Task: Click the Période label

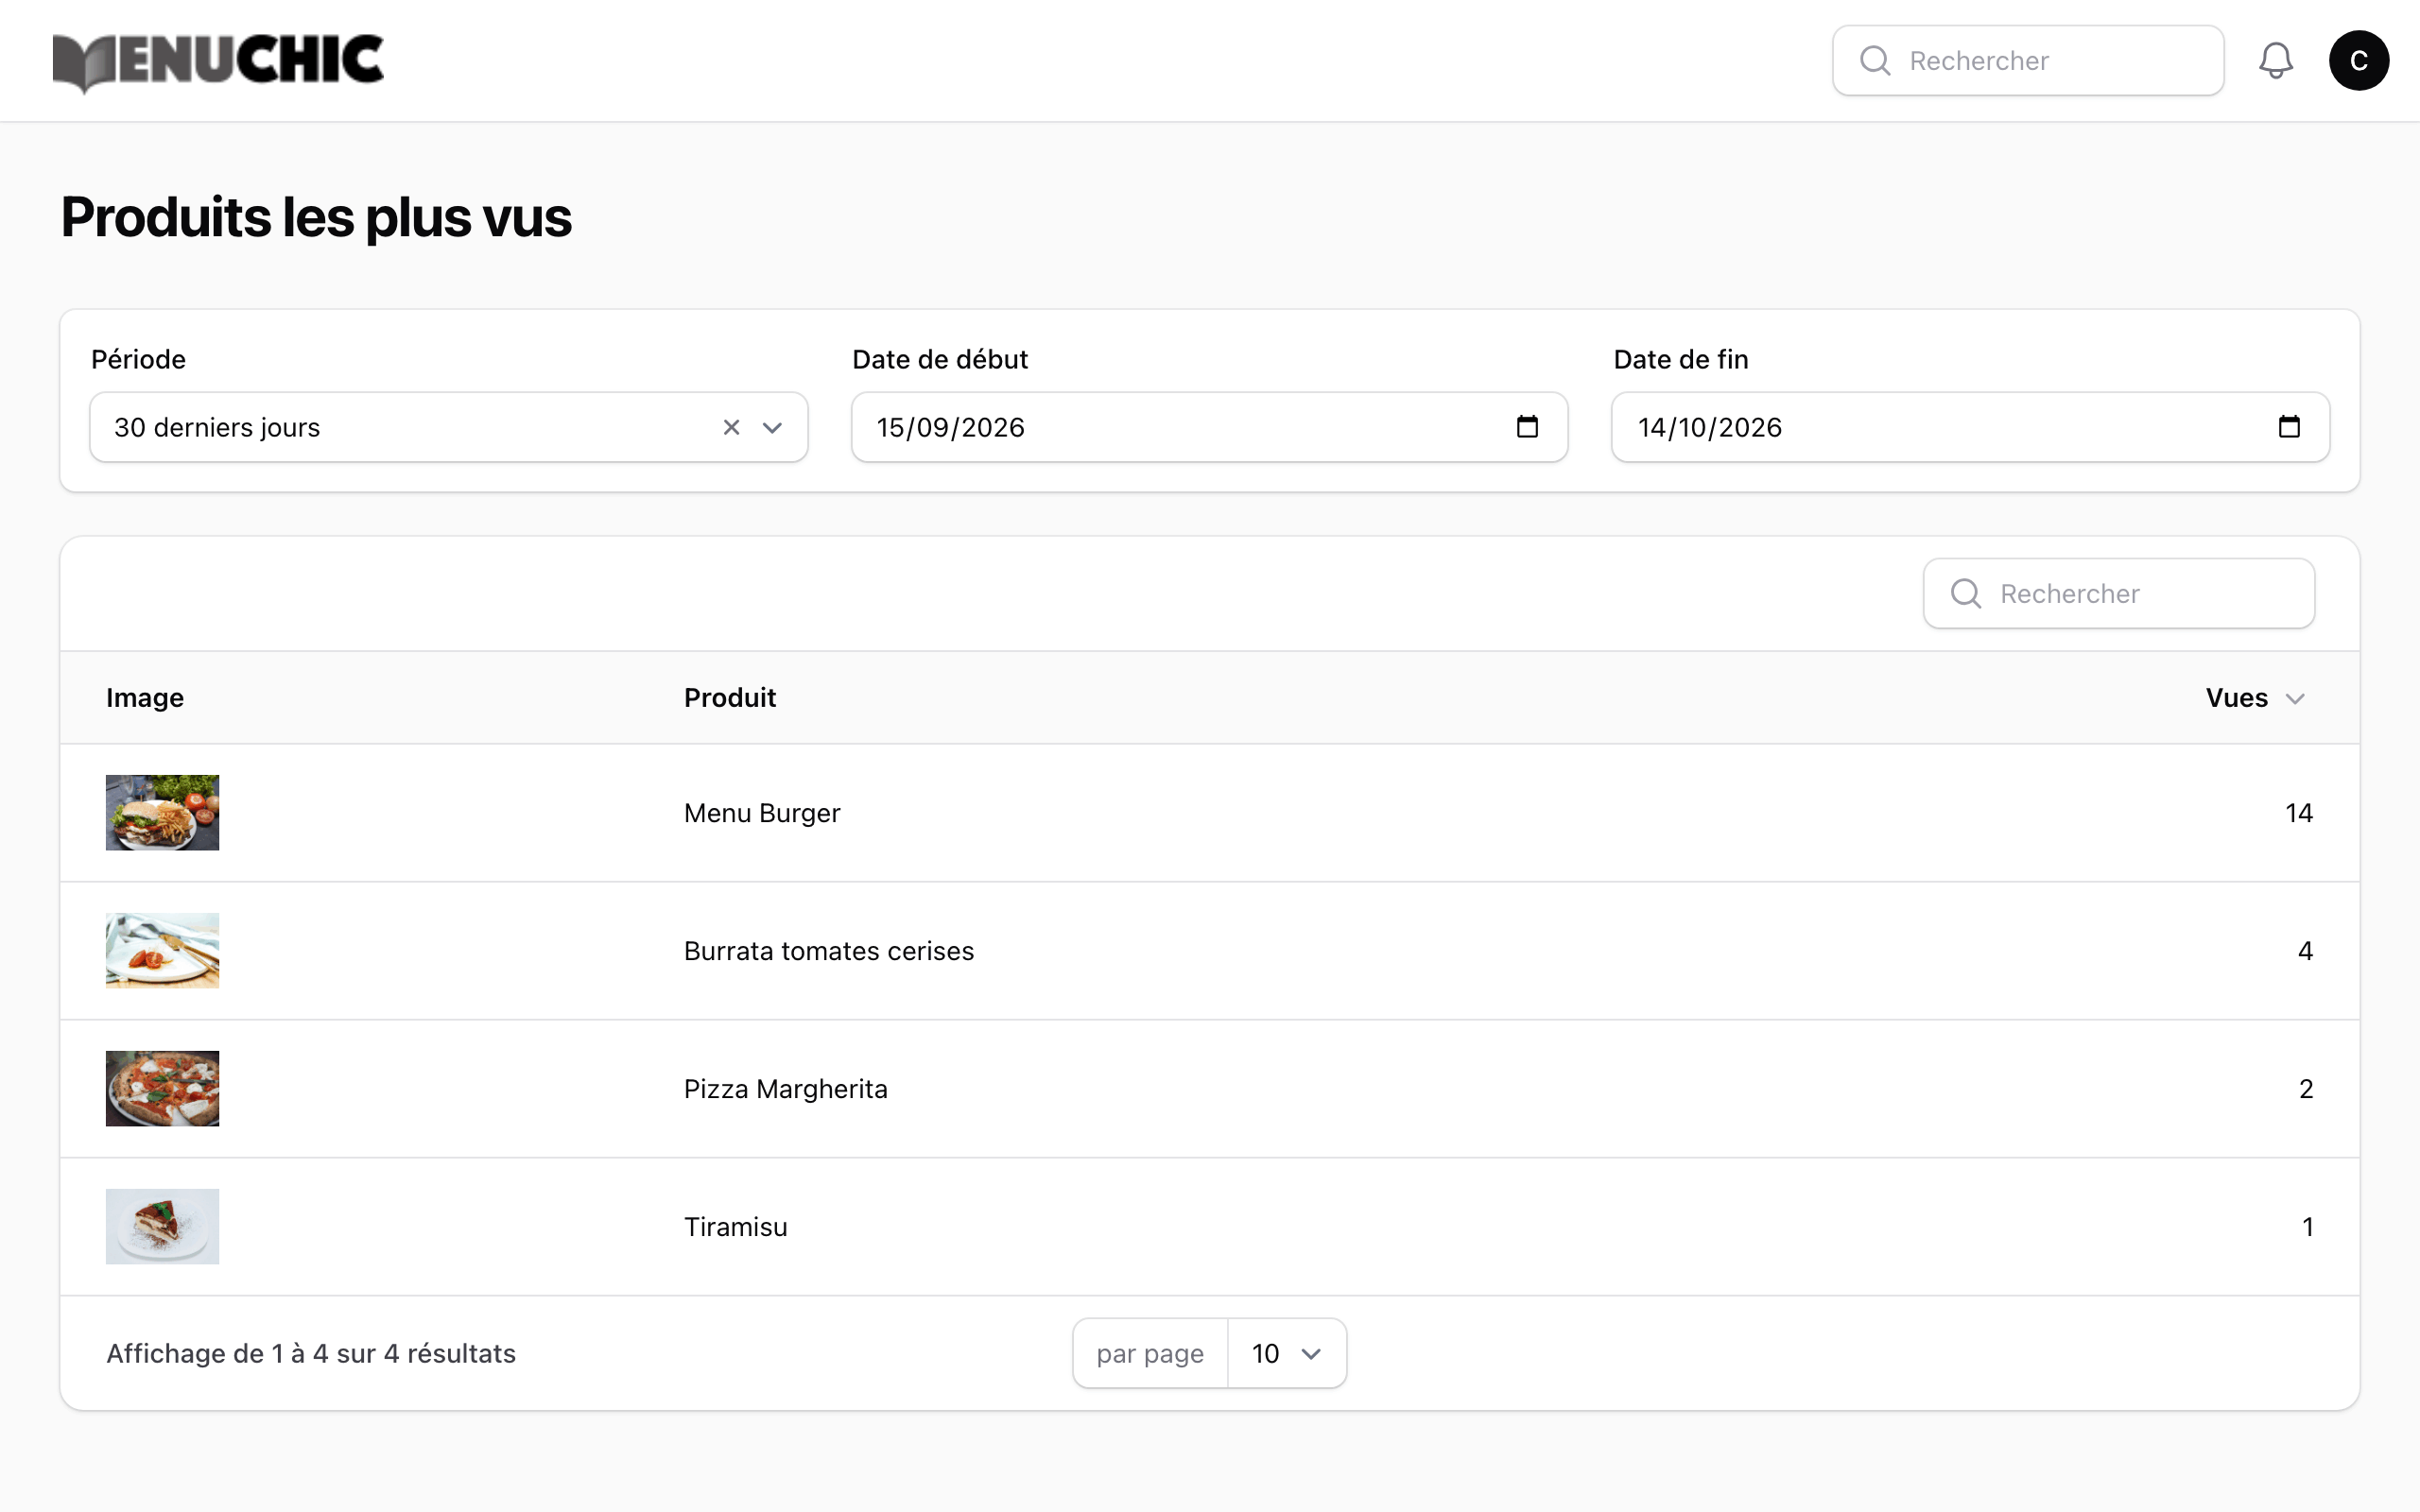Action: click(138, 359)
